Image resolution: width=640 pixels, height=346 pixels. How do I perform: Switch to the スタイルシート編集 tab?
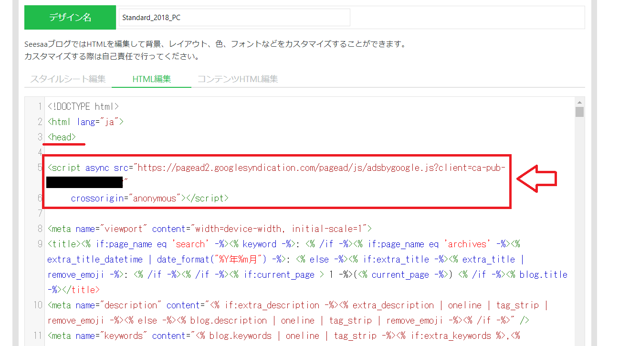coord(68,79)
